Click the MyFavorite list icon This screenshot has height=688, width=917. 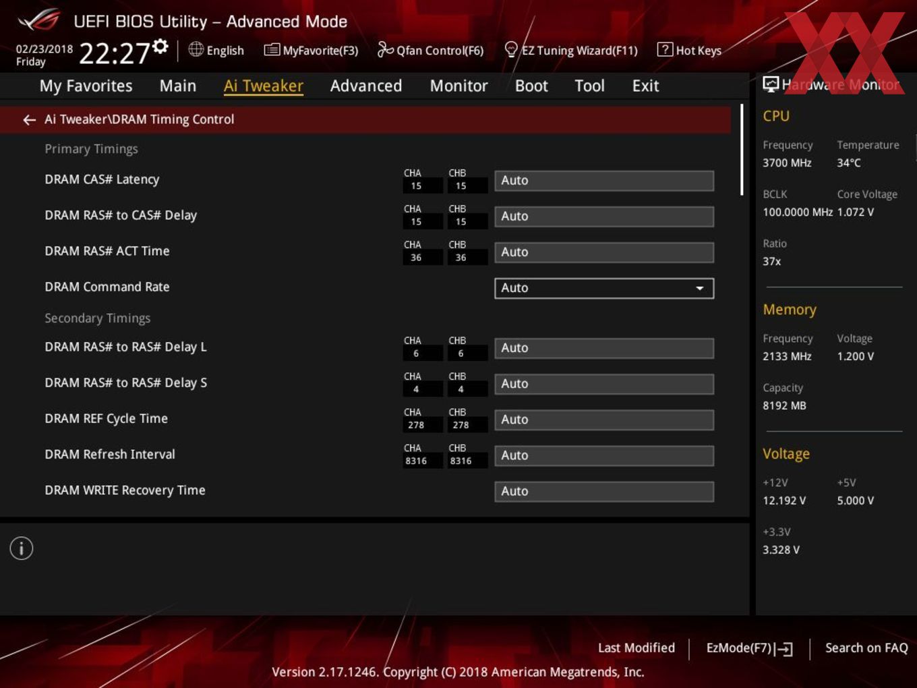(x=272, y=50)
